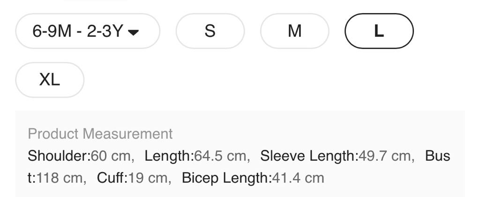Select the highlighted L size option
The height and width of the screenshot is (197, 480).
(379, 31)
